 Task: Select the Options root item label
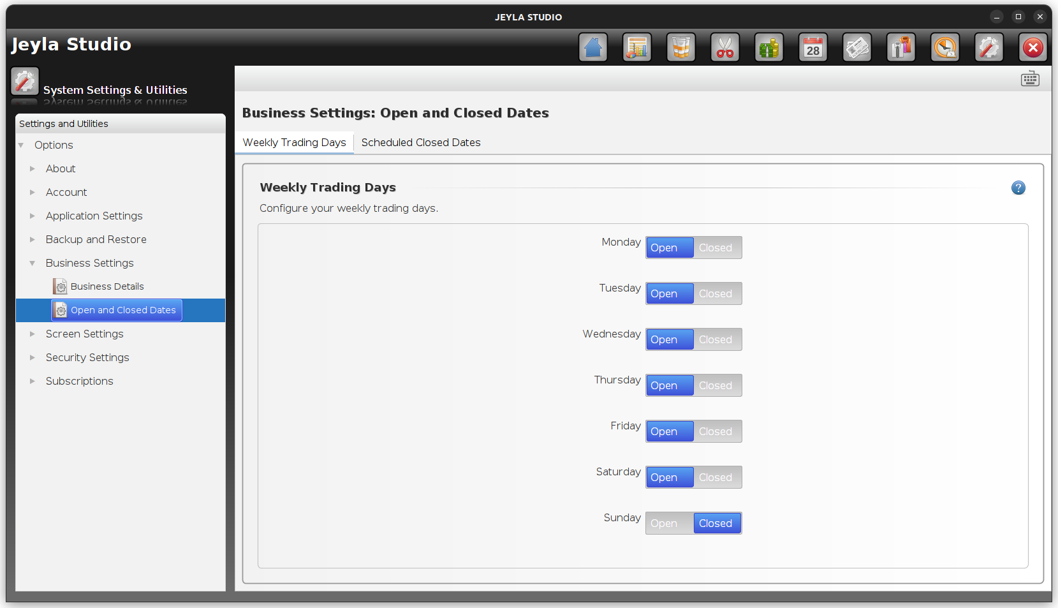[x=54, y=145]
